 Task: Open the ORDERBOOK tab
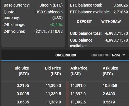66,55
